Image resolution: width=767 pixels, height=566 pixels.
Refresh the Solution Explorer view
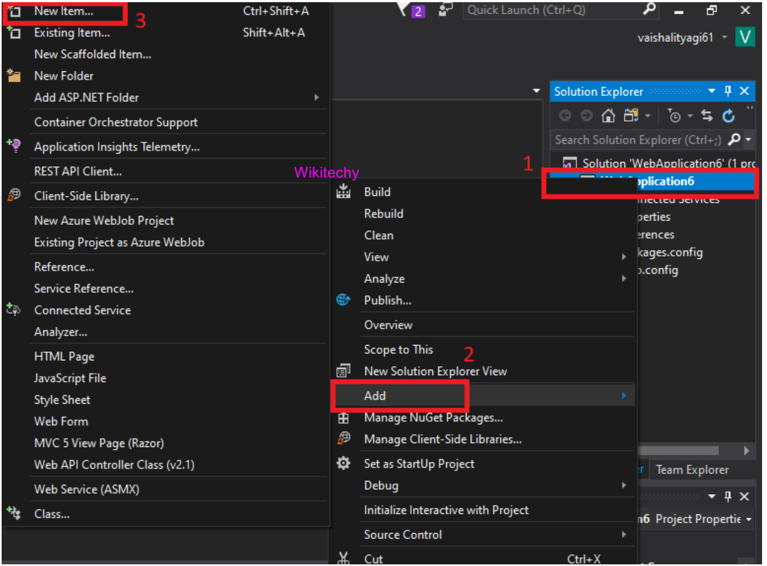tap(729, 116)
